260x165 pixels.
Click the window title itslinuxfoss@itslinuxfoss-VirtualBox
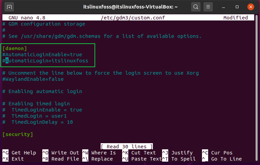pyautogui.click(x=130, y=7)
